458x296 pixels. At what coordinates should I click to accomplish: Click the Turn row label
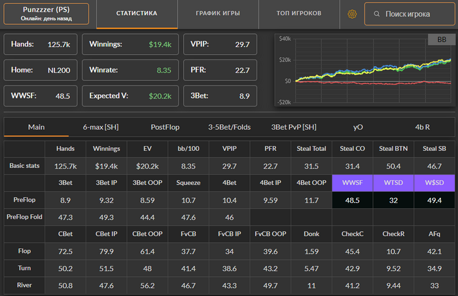(24, 269)
